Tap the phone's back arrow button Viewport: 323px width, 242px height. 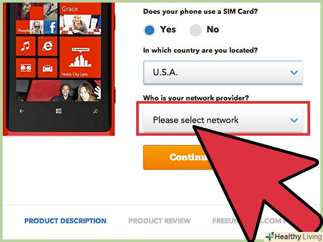(22, 111)
